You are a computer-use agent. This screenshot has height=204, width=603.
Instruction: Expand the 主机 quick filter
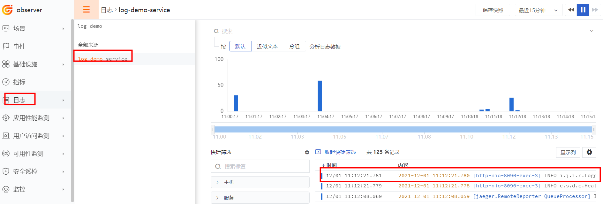pyautogui.click(x=260, y=182)
